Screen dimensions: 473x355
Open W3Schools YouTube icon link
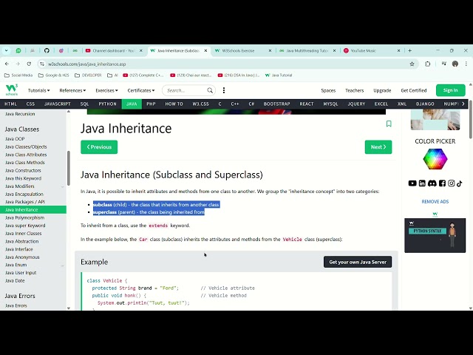[412, 183]
